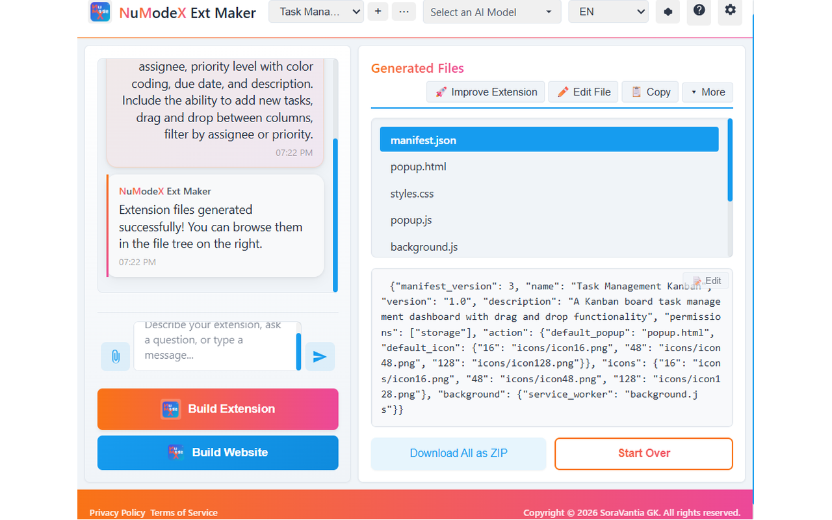Open the theme shape icon in the header

(x=668, y=12)
